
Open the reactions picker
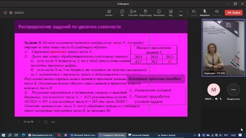(x=159, y=13)
